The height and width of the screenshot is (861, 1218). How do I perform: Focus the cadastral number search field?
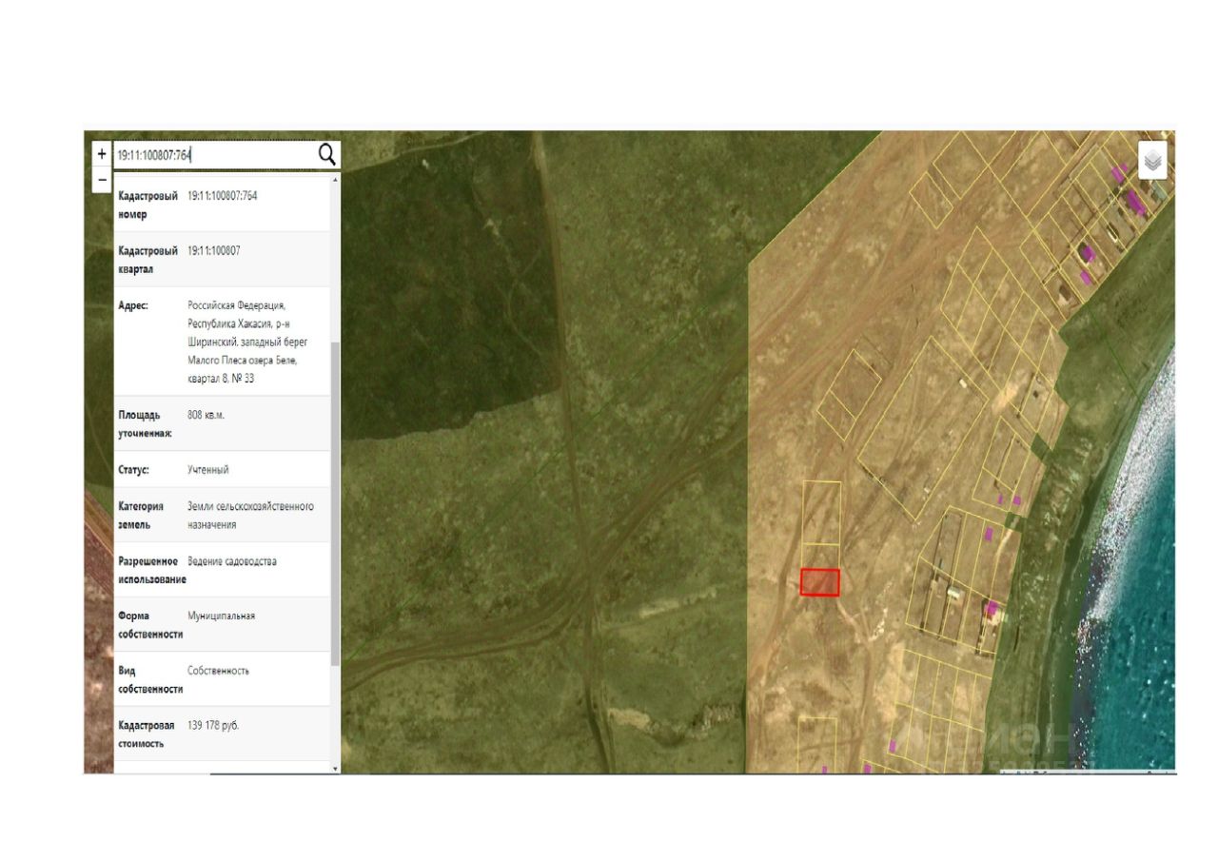click(x=215, y=155)
